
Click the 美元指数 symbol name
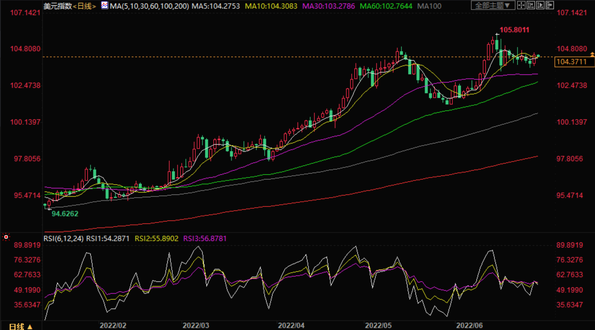coord(57,6)
